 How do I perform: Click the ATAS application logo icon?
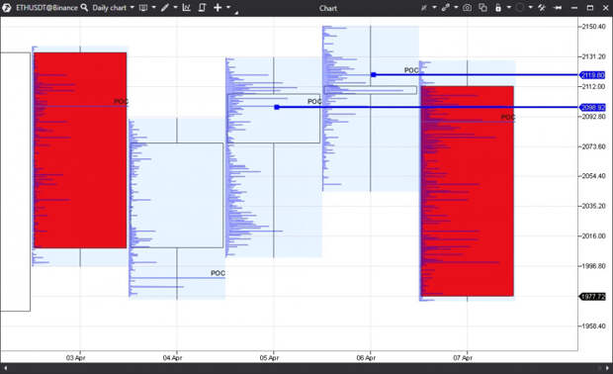6,8
